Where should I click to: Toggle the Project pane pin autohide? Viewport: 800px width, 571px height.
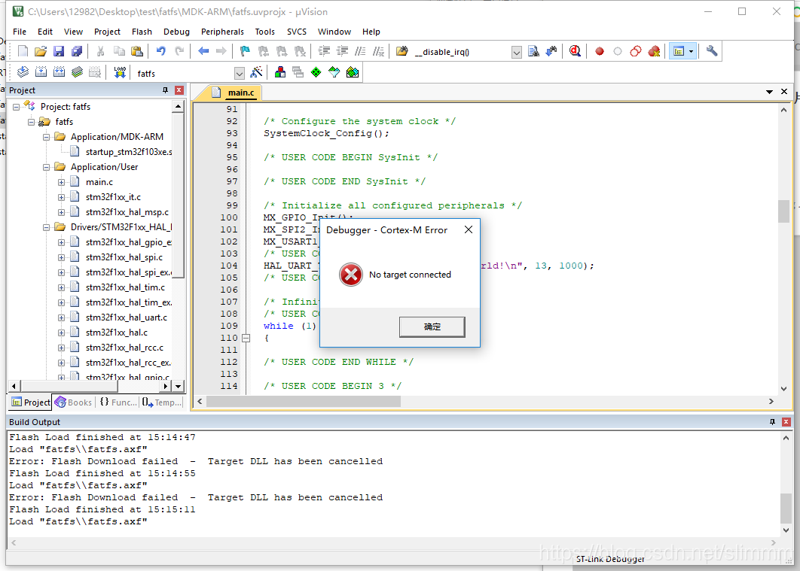(x=166, y=90)
